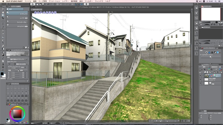
Task: Click the Save icon in command bar
Action: point(43,4)
